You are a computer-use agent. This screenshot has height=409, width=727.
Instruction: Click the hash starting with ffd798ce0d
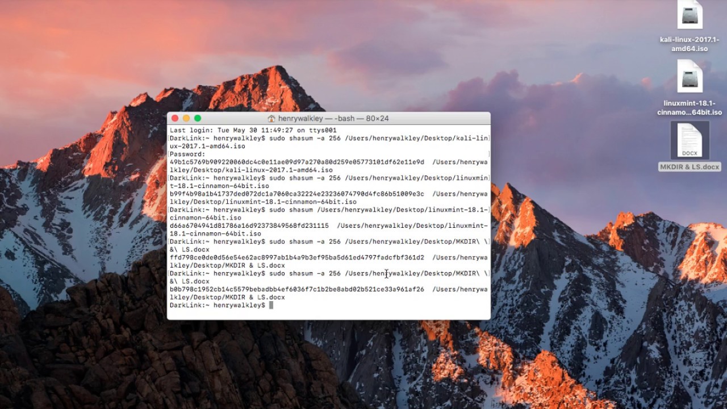[x=297, y=257]
